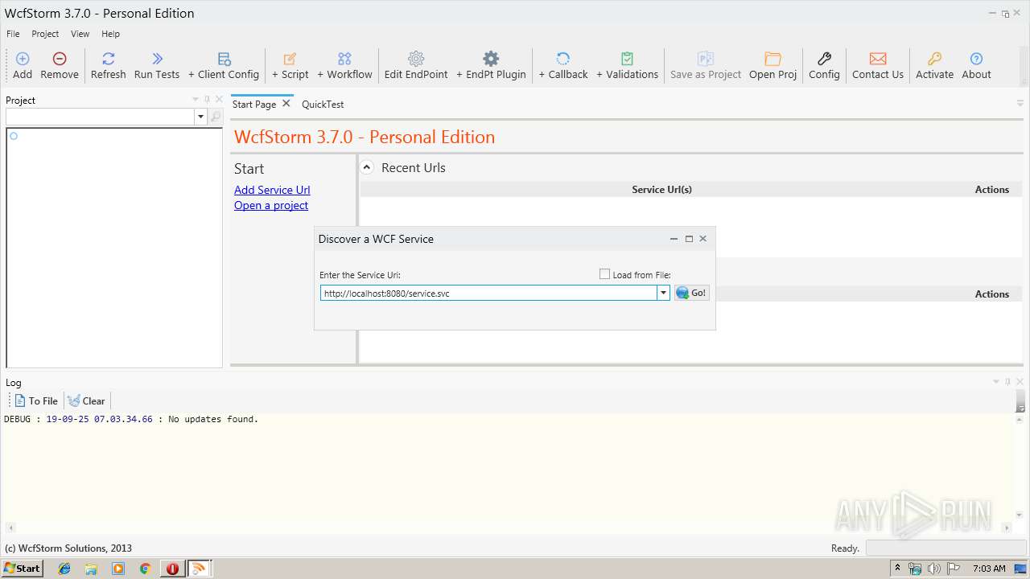The width and height of the screenshot is (1030, 579).
Task: Click the Service Uri text field
Action: [489, 293]
